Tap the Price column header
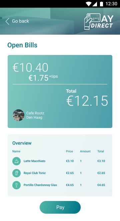The image size is (120, 221). click(69, 151)
